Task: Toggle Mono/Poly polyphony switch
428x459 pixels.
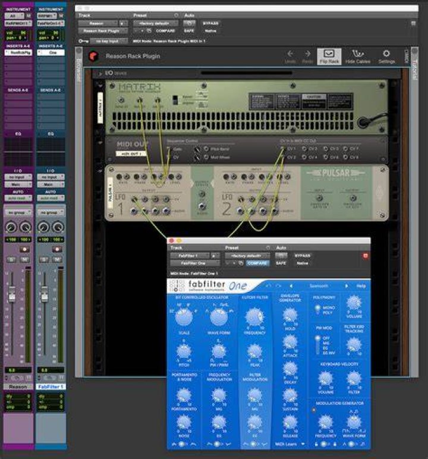Action: (317, 309)
